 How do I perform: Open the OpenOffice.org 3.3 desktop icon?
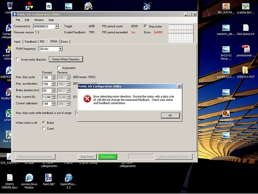pyautogui.click(x=69, y=178)
